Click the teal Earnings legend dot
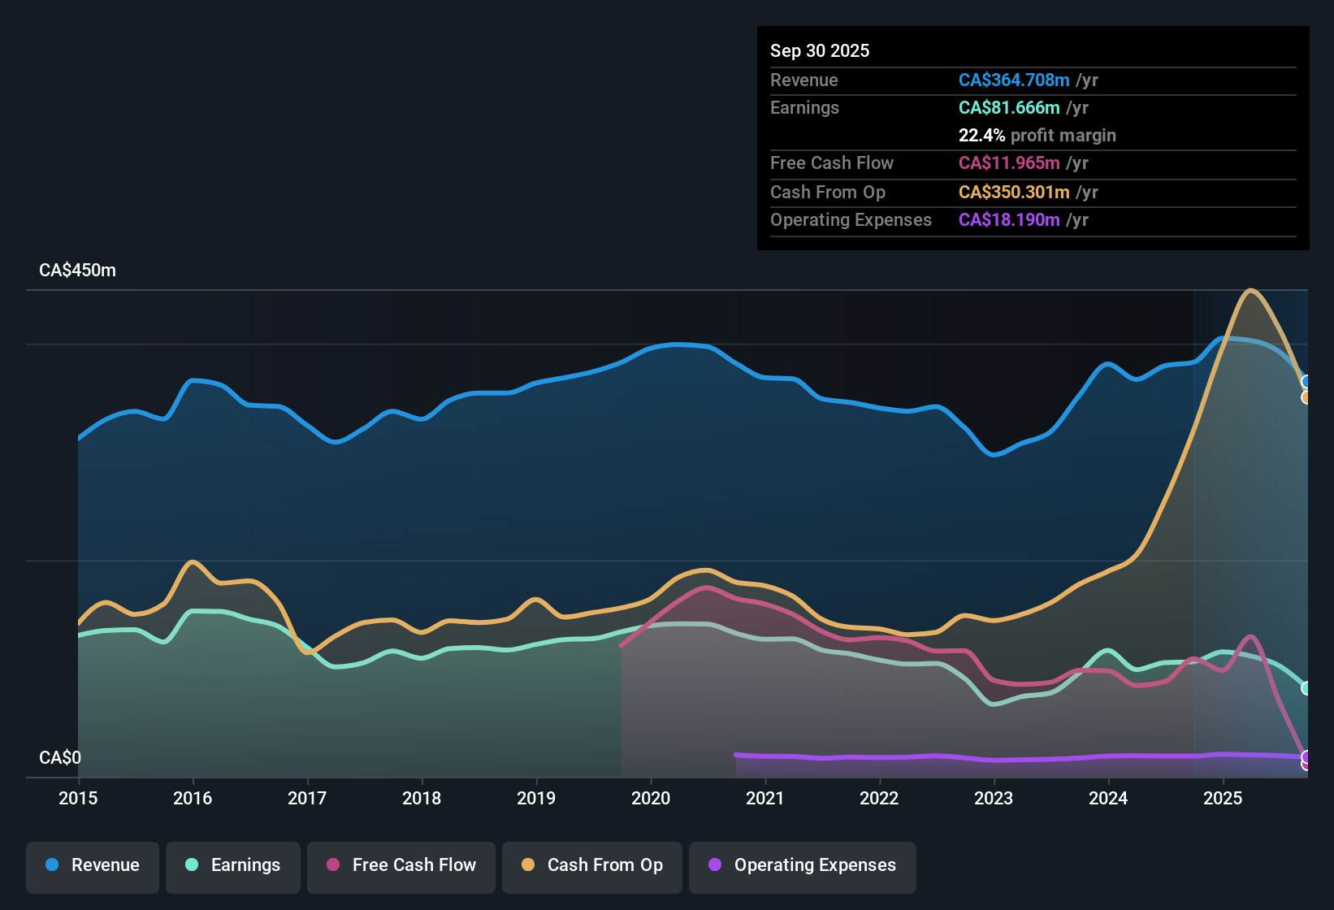This screenshot has height=910, width=1334. point(192,865)
